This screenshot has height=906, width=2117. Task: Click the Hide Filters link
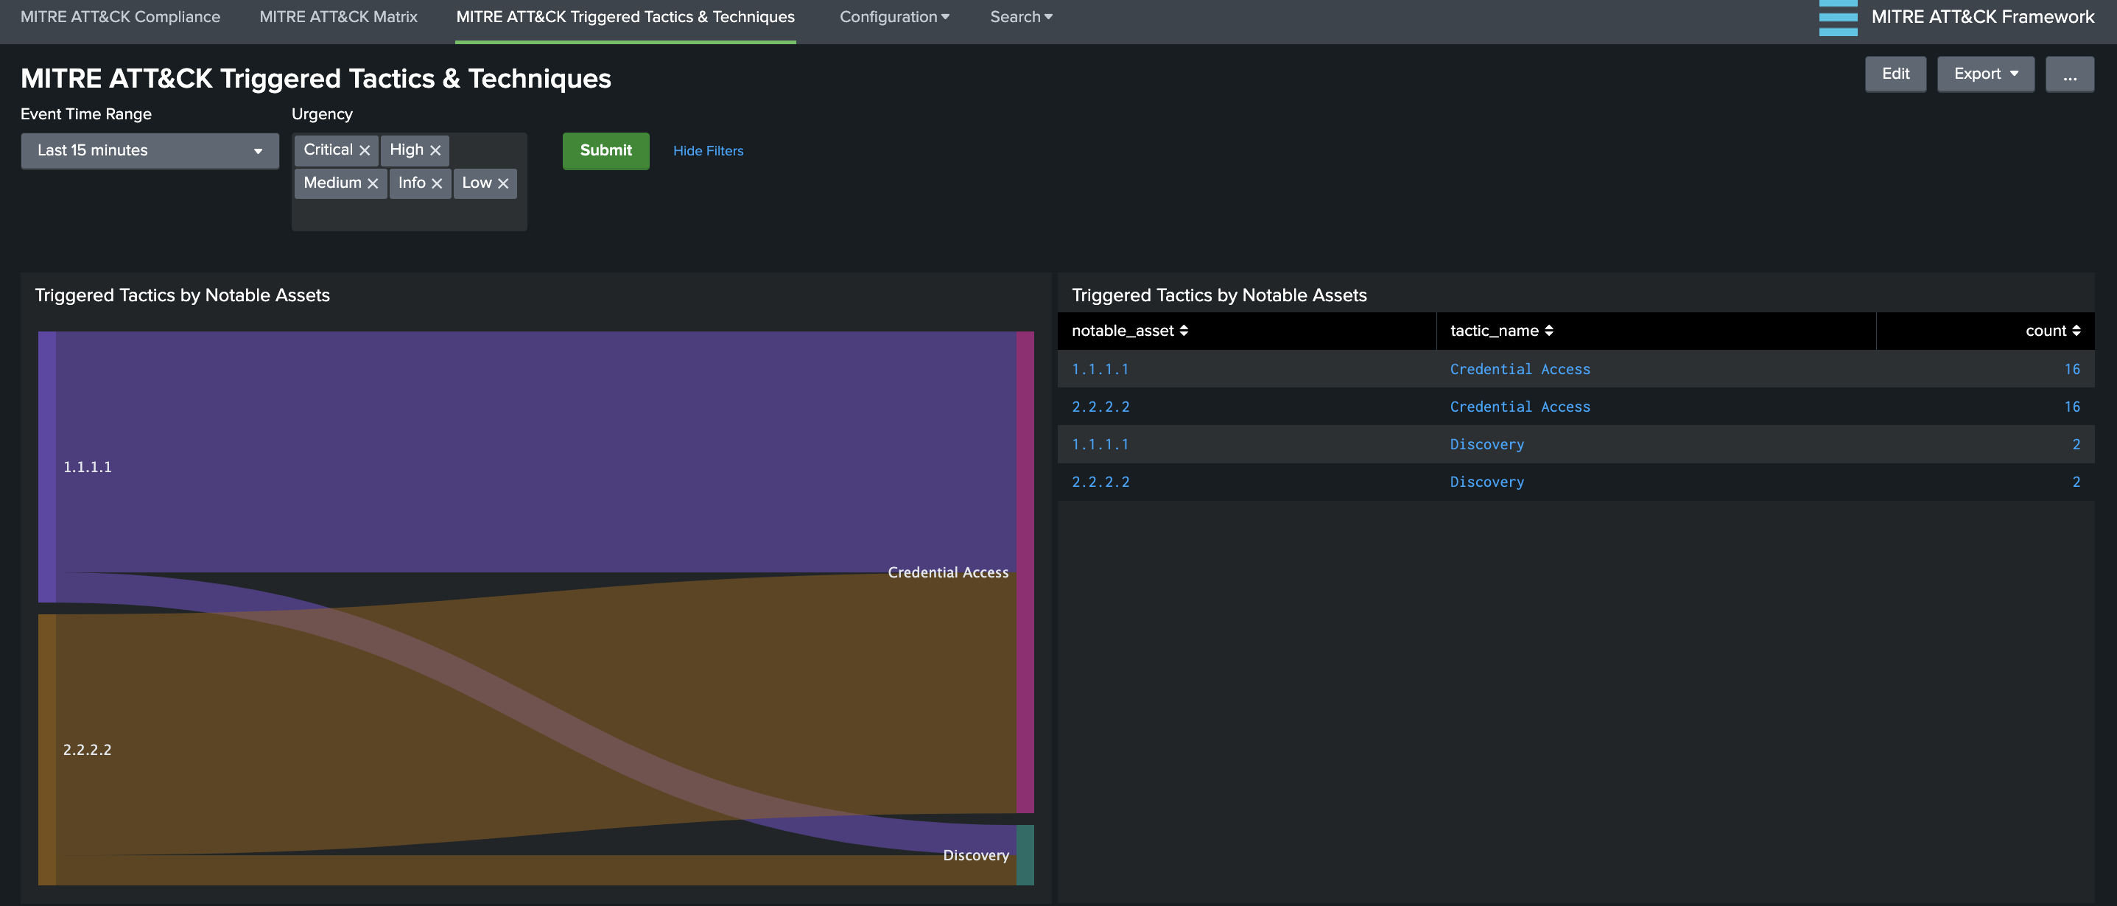pyautogui.click(x=708, y=151)
